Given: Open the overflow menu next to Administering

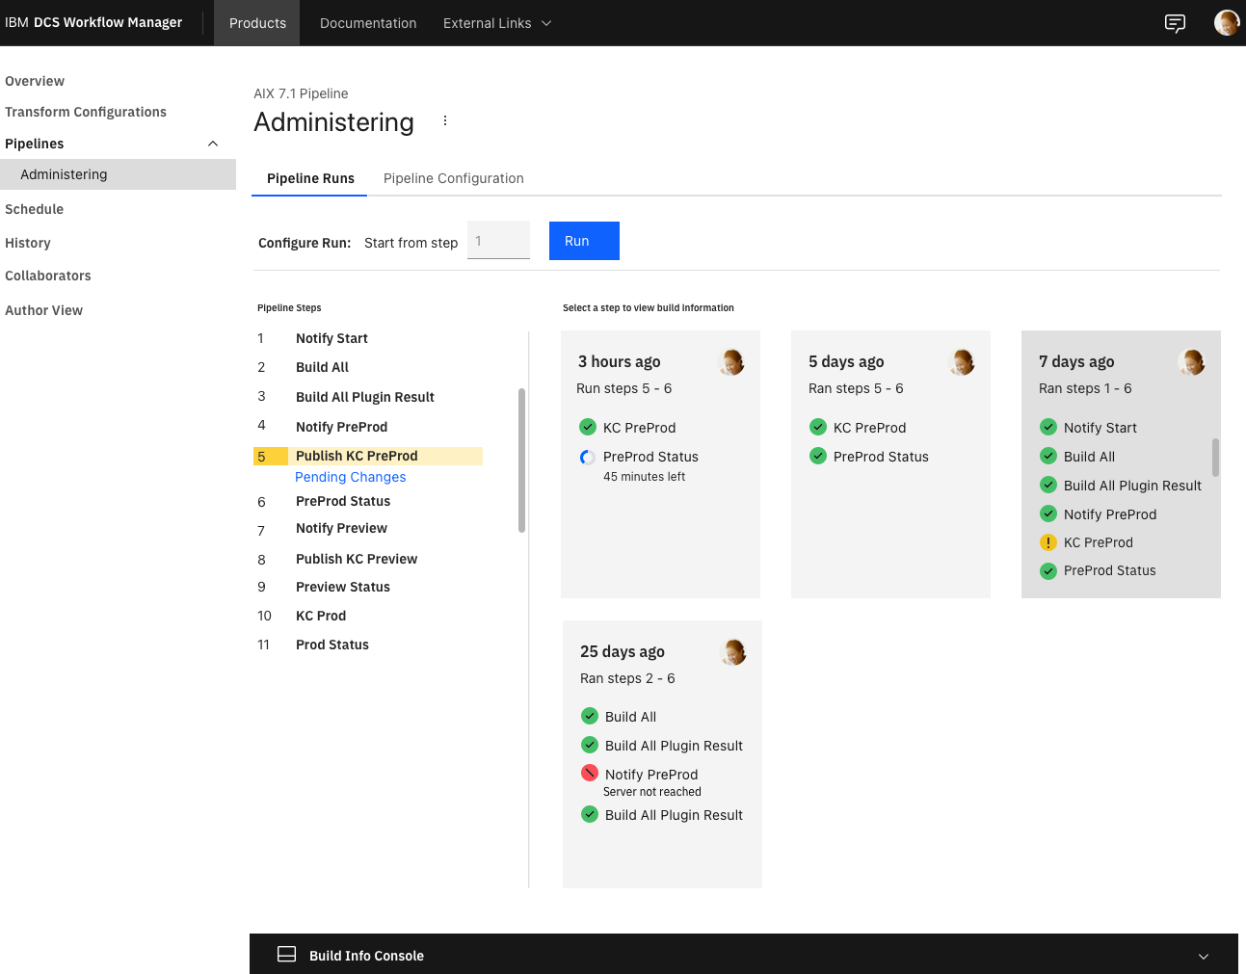Looking at the screenshot, I should click(x=445, y=120).
